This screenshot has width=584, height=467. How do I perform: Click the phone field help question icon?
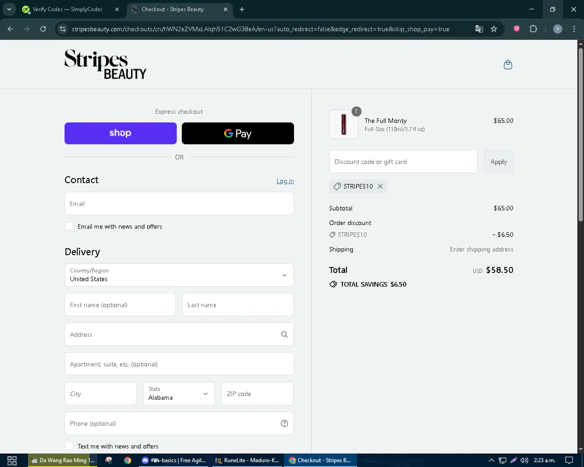[x=284, y=423]
